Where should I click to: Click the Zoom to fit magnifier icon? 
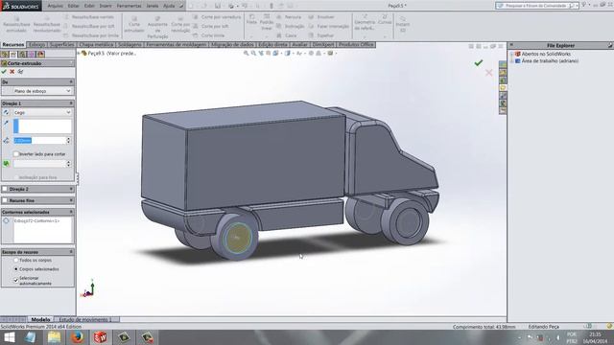click(x=246, y=54)
